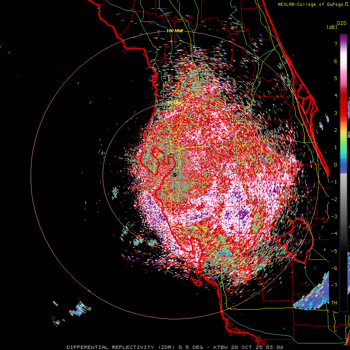Click the -2 value on color scale
Image resolution: width=350 pixels, height=350 pixels.
tap(334, 199)
